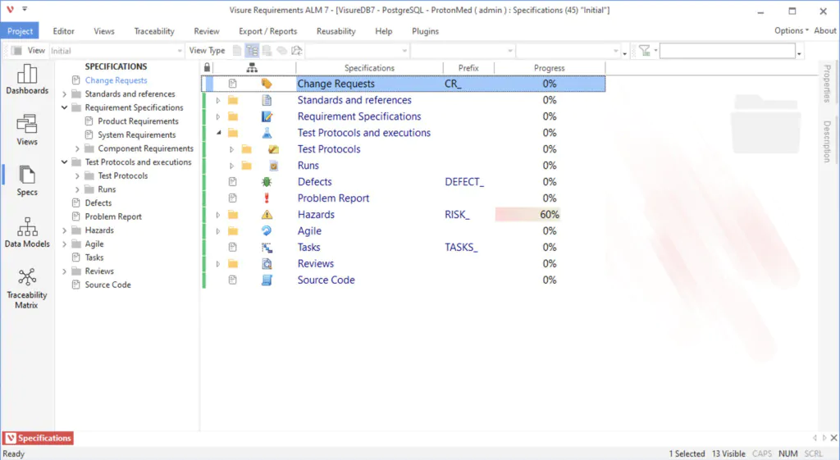Click the last View Type export icon

tap(296, 50)
